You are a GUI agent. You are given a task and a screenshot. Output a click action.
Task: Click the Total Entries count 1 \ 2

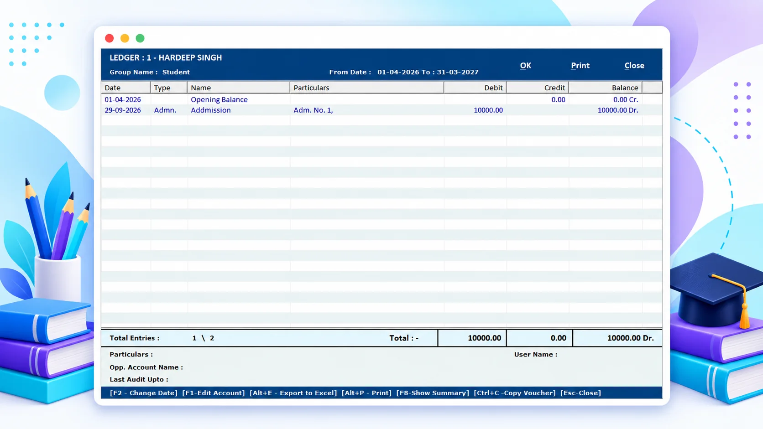point(203,338)
